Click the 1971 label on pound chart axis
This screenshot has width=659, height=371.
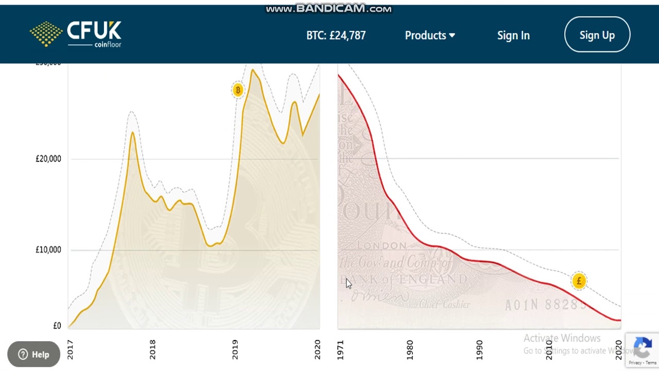(x=340, y=349)
